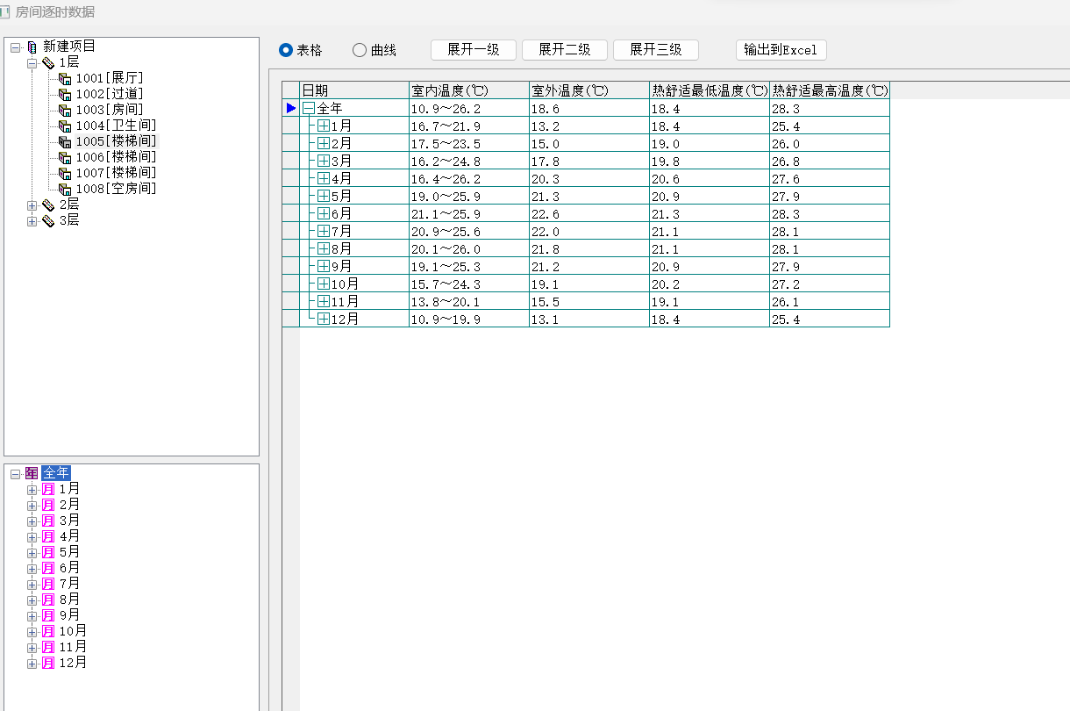This screenshot has height=711, width=1070.
Task: Click the 展开三级 button
Action: 655,50
